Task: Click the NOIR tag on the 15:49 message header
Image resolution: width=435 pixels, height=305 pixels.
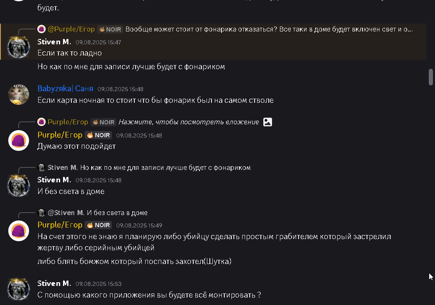Action: point(99,225)
